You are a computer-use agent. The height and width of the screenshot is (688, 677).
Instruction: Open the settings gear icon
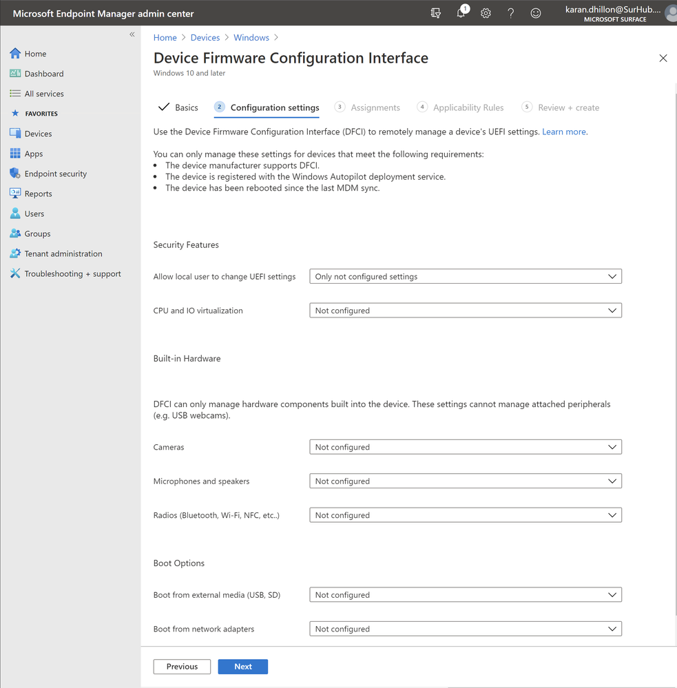pyautogui.click(x=486, y=13)
